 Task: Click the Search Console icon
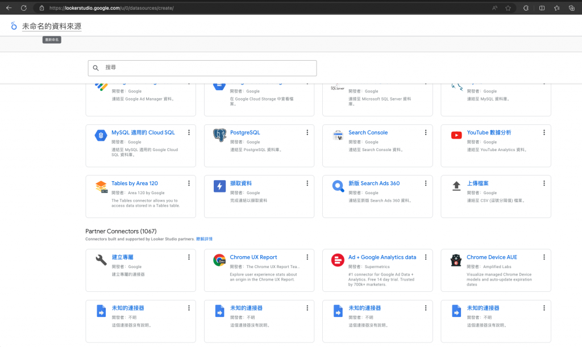(x=338, y=135)
